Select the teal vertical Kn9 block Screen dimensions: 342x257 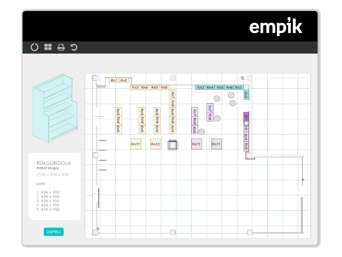coord(246,95)
